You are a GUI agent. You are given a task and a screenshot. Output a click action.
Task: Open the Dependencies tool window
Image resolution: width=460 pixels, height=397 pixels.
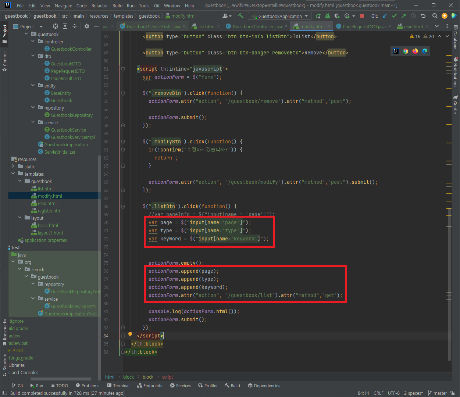click(x=264, y=386)
